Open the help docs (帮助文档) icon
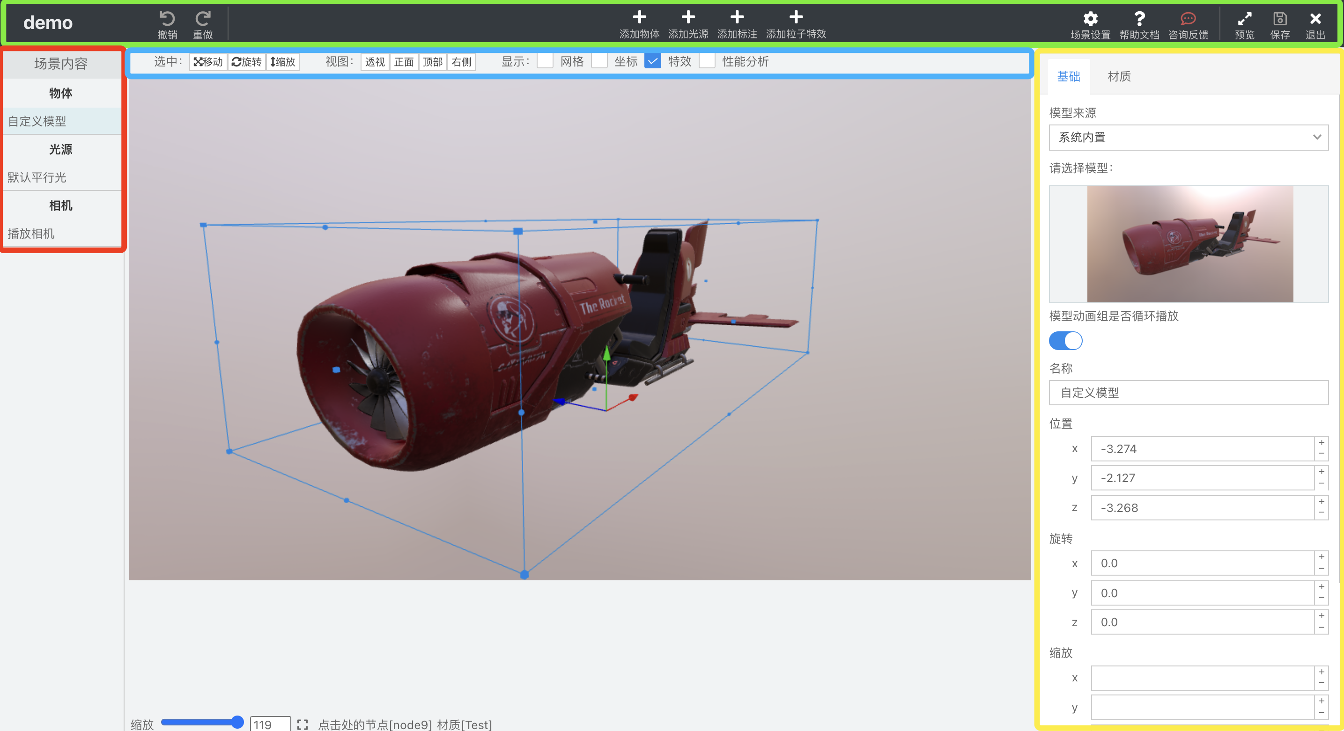Viewport: 1344px width, 731px height. pyautogui.click(x=1139, y=19)
